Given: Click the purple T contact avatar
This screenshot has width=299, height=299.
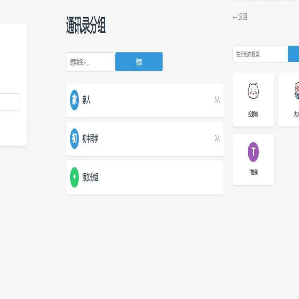Looking at the screenshot, I should pos(253,152).
